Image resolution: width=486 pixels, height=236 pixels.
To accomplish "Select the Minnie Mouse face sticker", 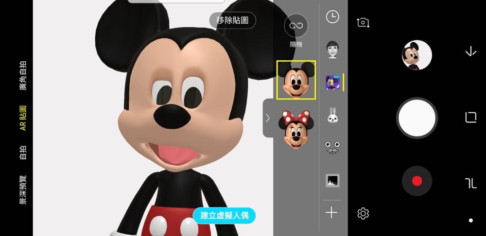I will click(x=296, y=129).
